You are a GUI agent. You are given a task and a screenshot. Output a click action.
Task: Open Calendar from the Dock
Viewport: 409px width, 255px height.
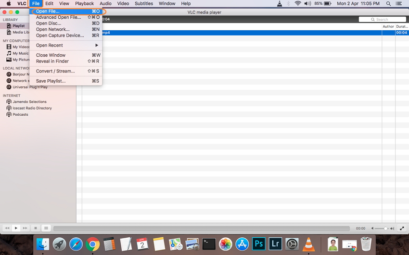(x=142, y=244)
